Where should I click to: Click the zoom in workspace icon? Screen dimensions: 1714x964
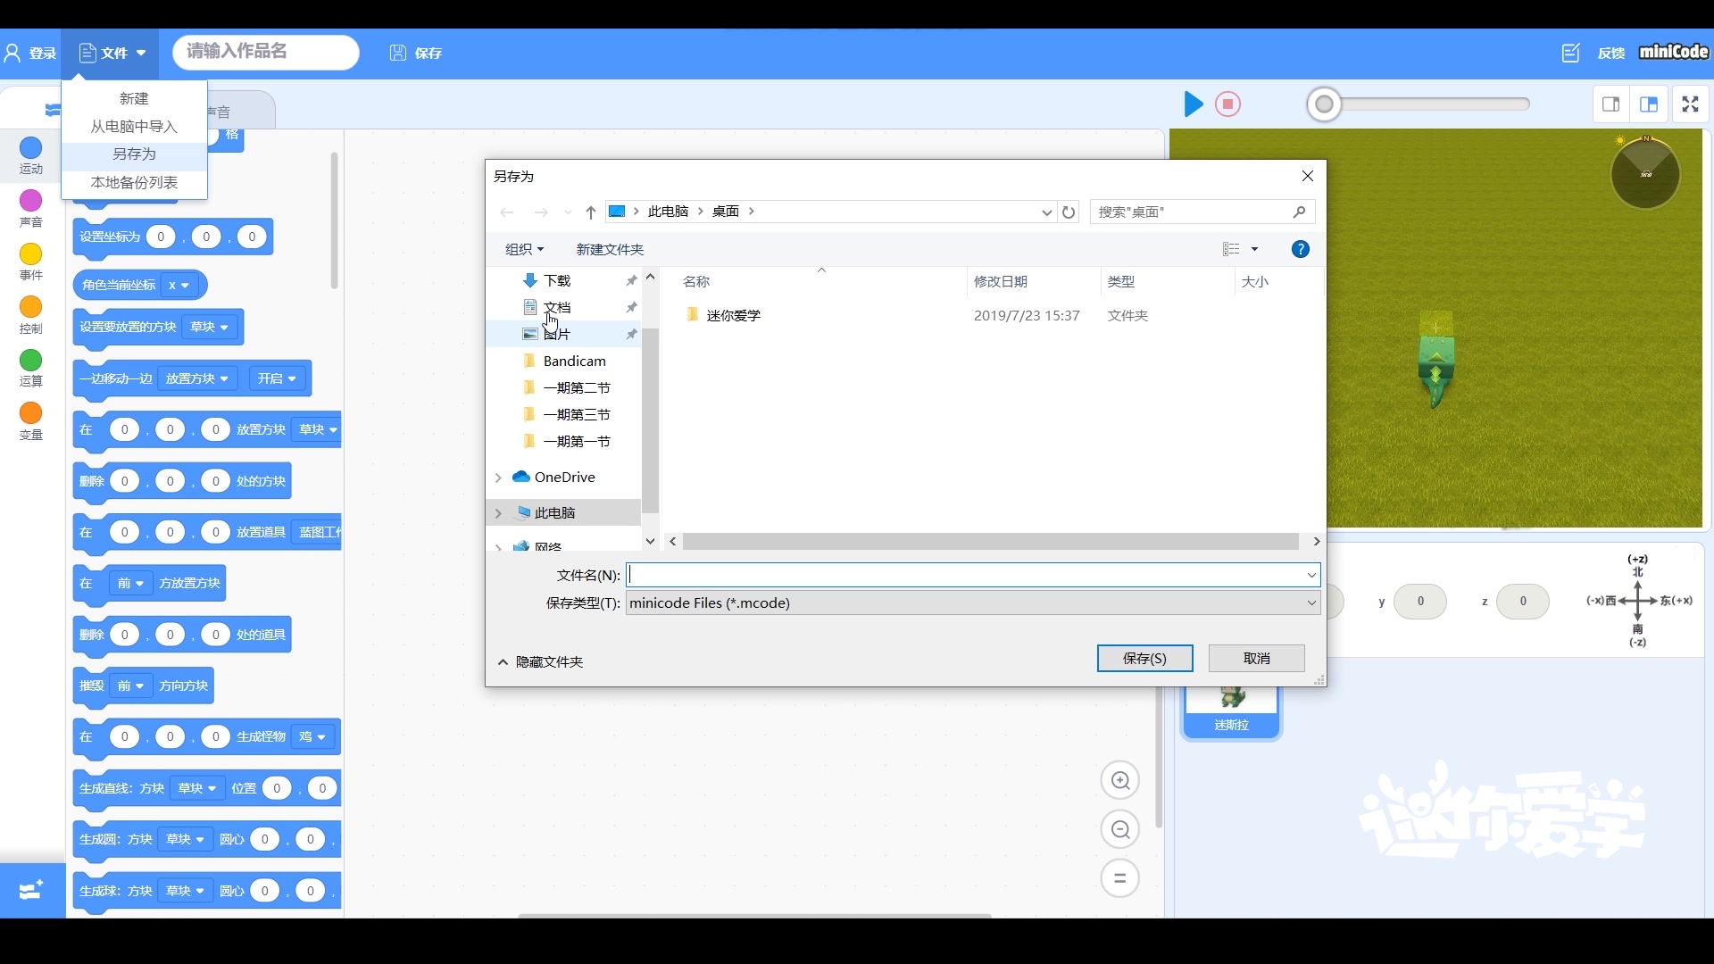(1120, 781)
